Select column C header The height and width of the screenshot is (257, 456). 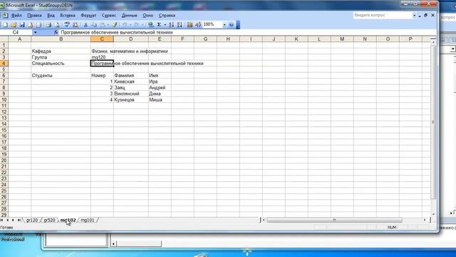click(x=102, y=39)
